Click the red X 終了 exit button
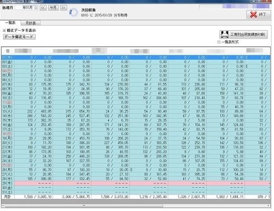Image resolution: width=274 pixels, height=211 pixels. (259, 14)
